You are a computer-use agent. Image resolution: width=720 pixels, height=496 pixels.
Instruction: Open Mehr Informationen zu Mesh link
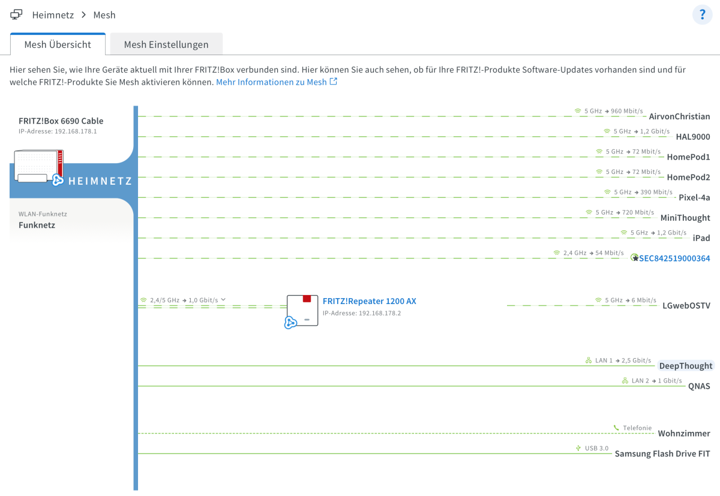tap(271, 82)
